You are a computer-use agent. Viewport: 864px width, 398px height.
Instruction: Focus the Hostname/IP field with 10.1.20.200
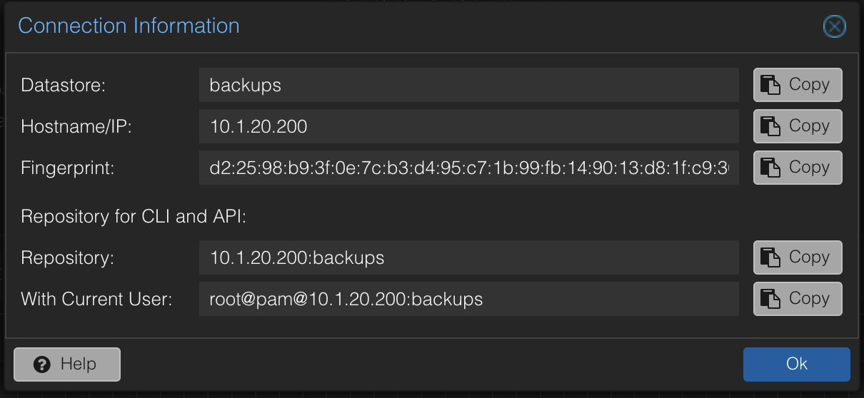point(468,127)
